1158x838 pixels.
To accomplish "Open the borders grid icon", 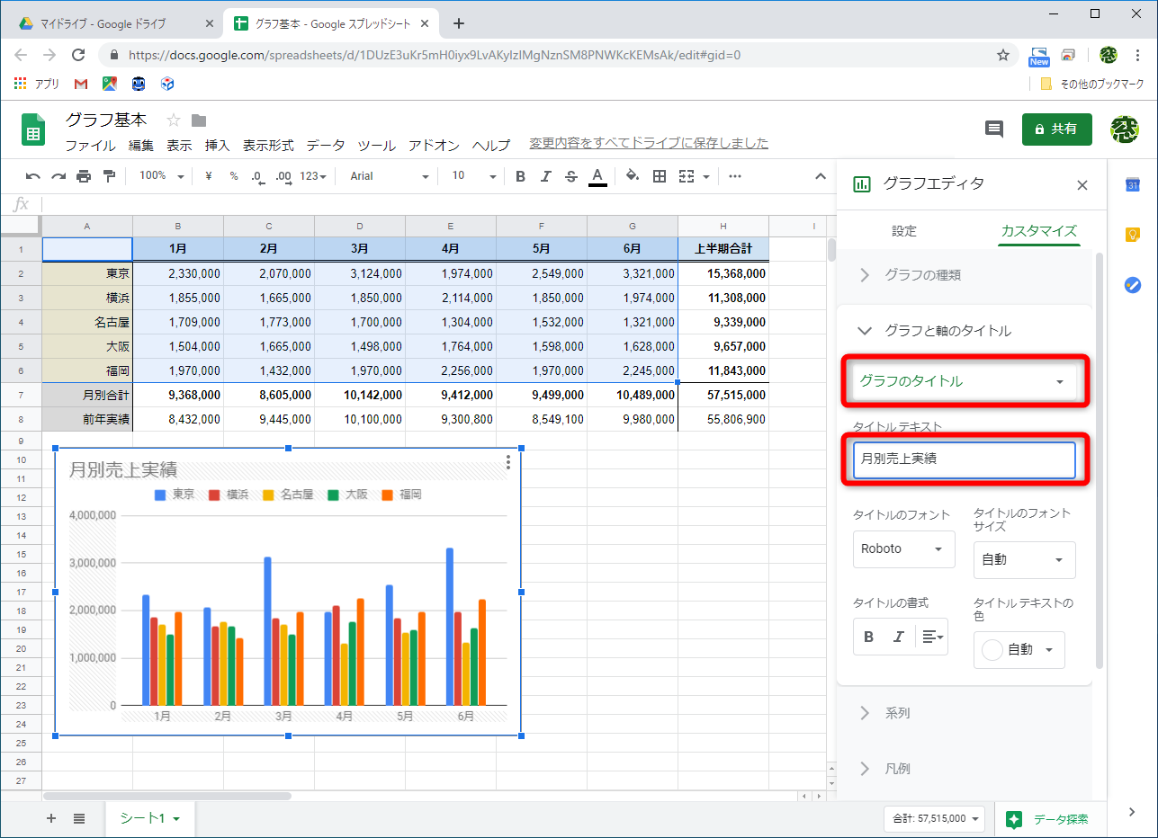I will click(x=660, y=176).
